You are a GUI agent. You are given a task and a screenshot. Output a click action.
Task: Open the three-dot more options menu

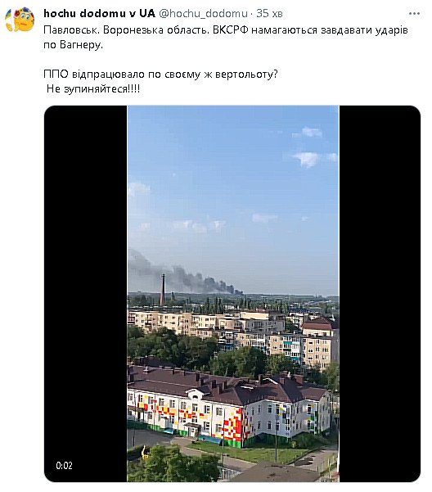click(x=414, y=13)
